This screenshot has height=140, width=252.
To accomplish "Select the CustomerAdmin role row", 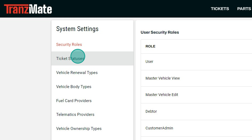I will 196,128.
